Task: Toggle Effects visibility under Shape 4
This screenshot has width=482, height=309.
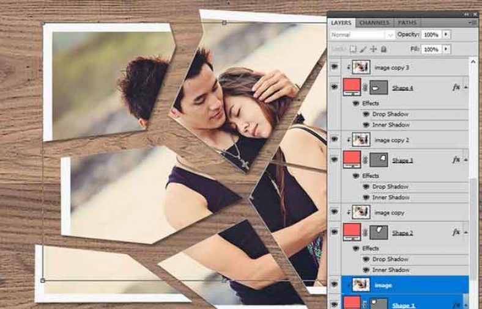Action: 356,103
